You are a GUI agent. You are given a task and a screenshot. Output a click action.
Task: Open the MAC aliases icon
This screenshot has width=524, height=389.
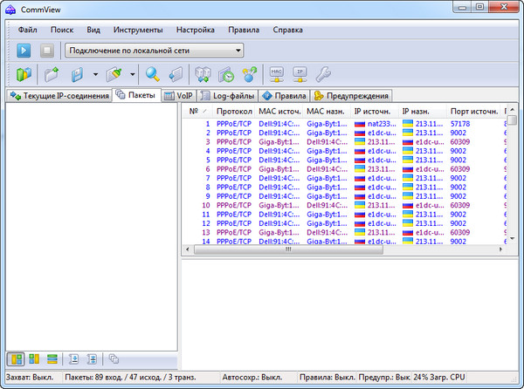(x=277, y=74)
